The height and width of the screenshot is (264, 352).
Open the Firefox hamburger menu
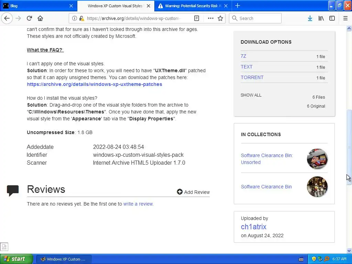pos(345,18)
